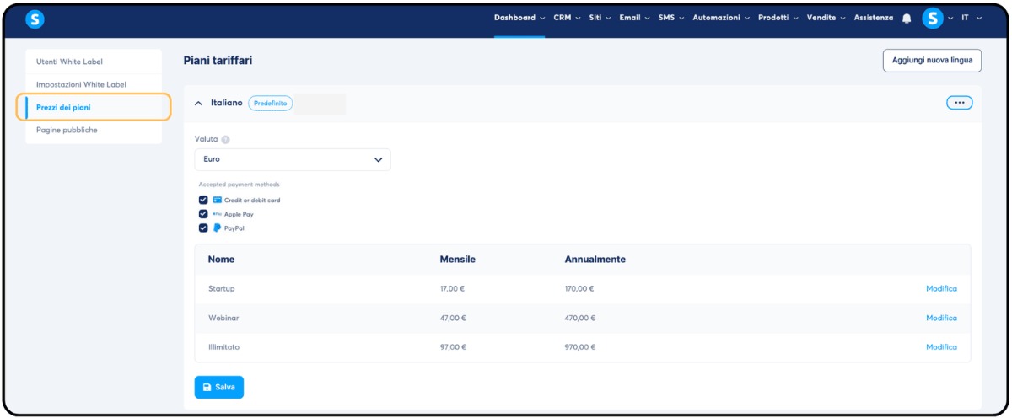
Task: Click the 470,00 € annual price
Action: click(579, 318)
